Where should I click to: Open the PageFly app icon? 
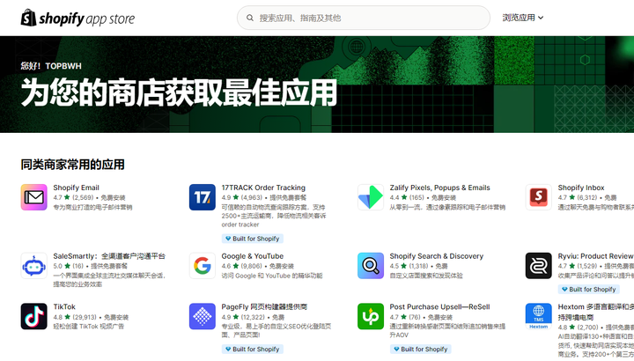(203, 316)
